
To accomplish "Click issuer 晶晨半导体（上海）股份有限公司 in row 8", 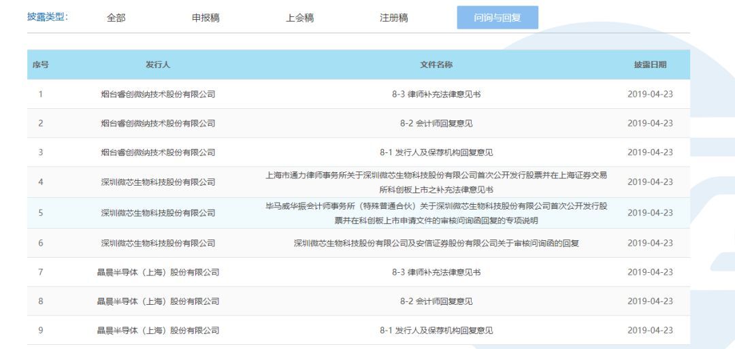I will pyautogui.click(x=158, y=301).
